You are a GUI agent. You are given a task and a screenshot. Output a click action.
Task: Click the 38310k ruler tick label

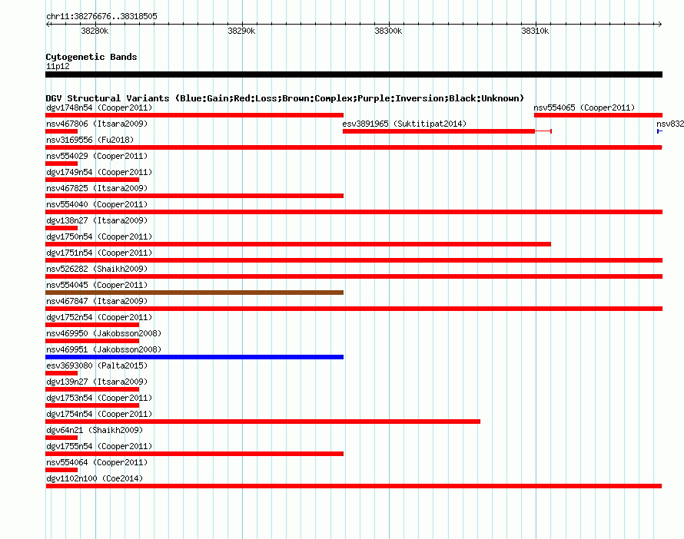pyautogui.click(x=535, y=31)
